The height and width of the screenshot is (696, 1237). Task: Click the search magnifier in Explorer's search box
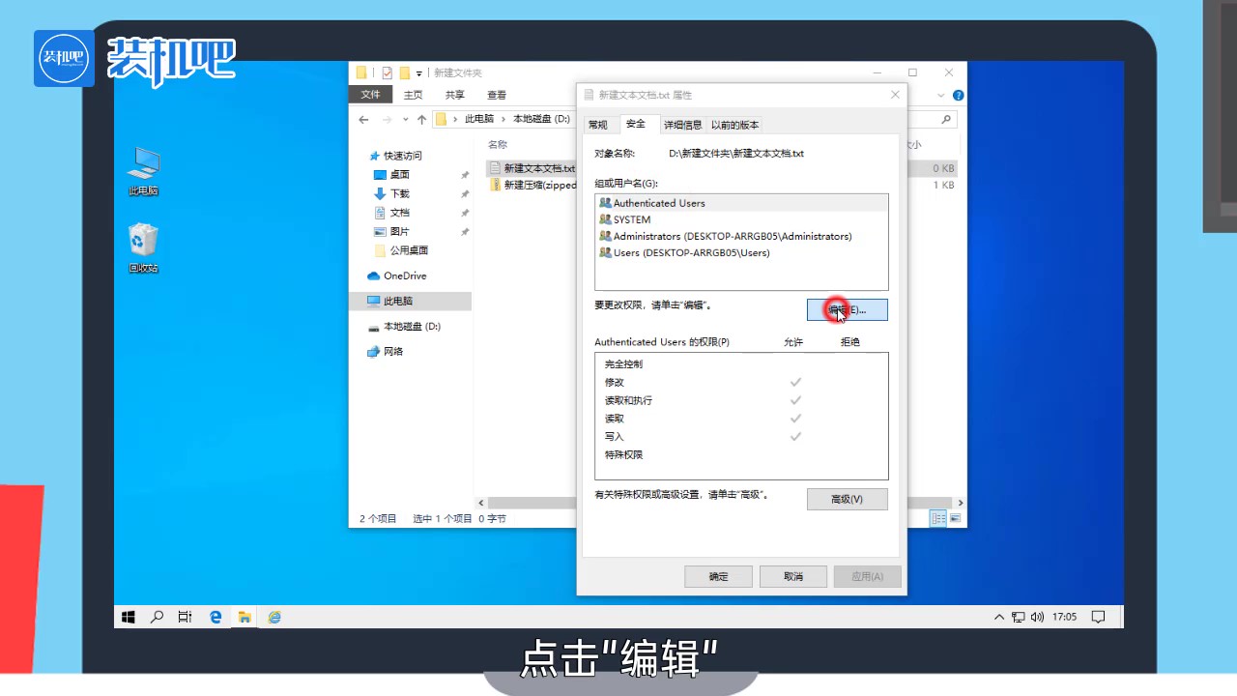[x=946, y=118]
